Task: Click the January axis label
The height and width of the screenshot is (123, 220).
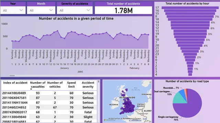Action: point(65,68)
